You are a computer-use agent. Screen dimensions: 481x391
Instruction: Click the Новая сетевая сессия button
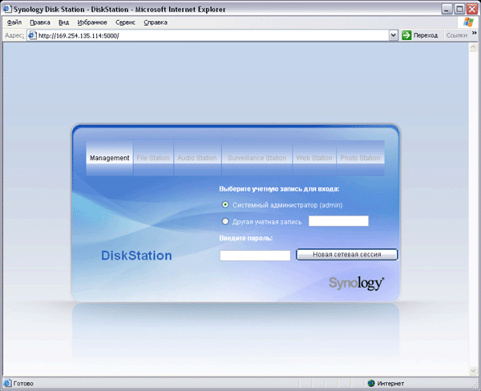coord(346,255)
